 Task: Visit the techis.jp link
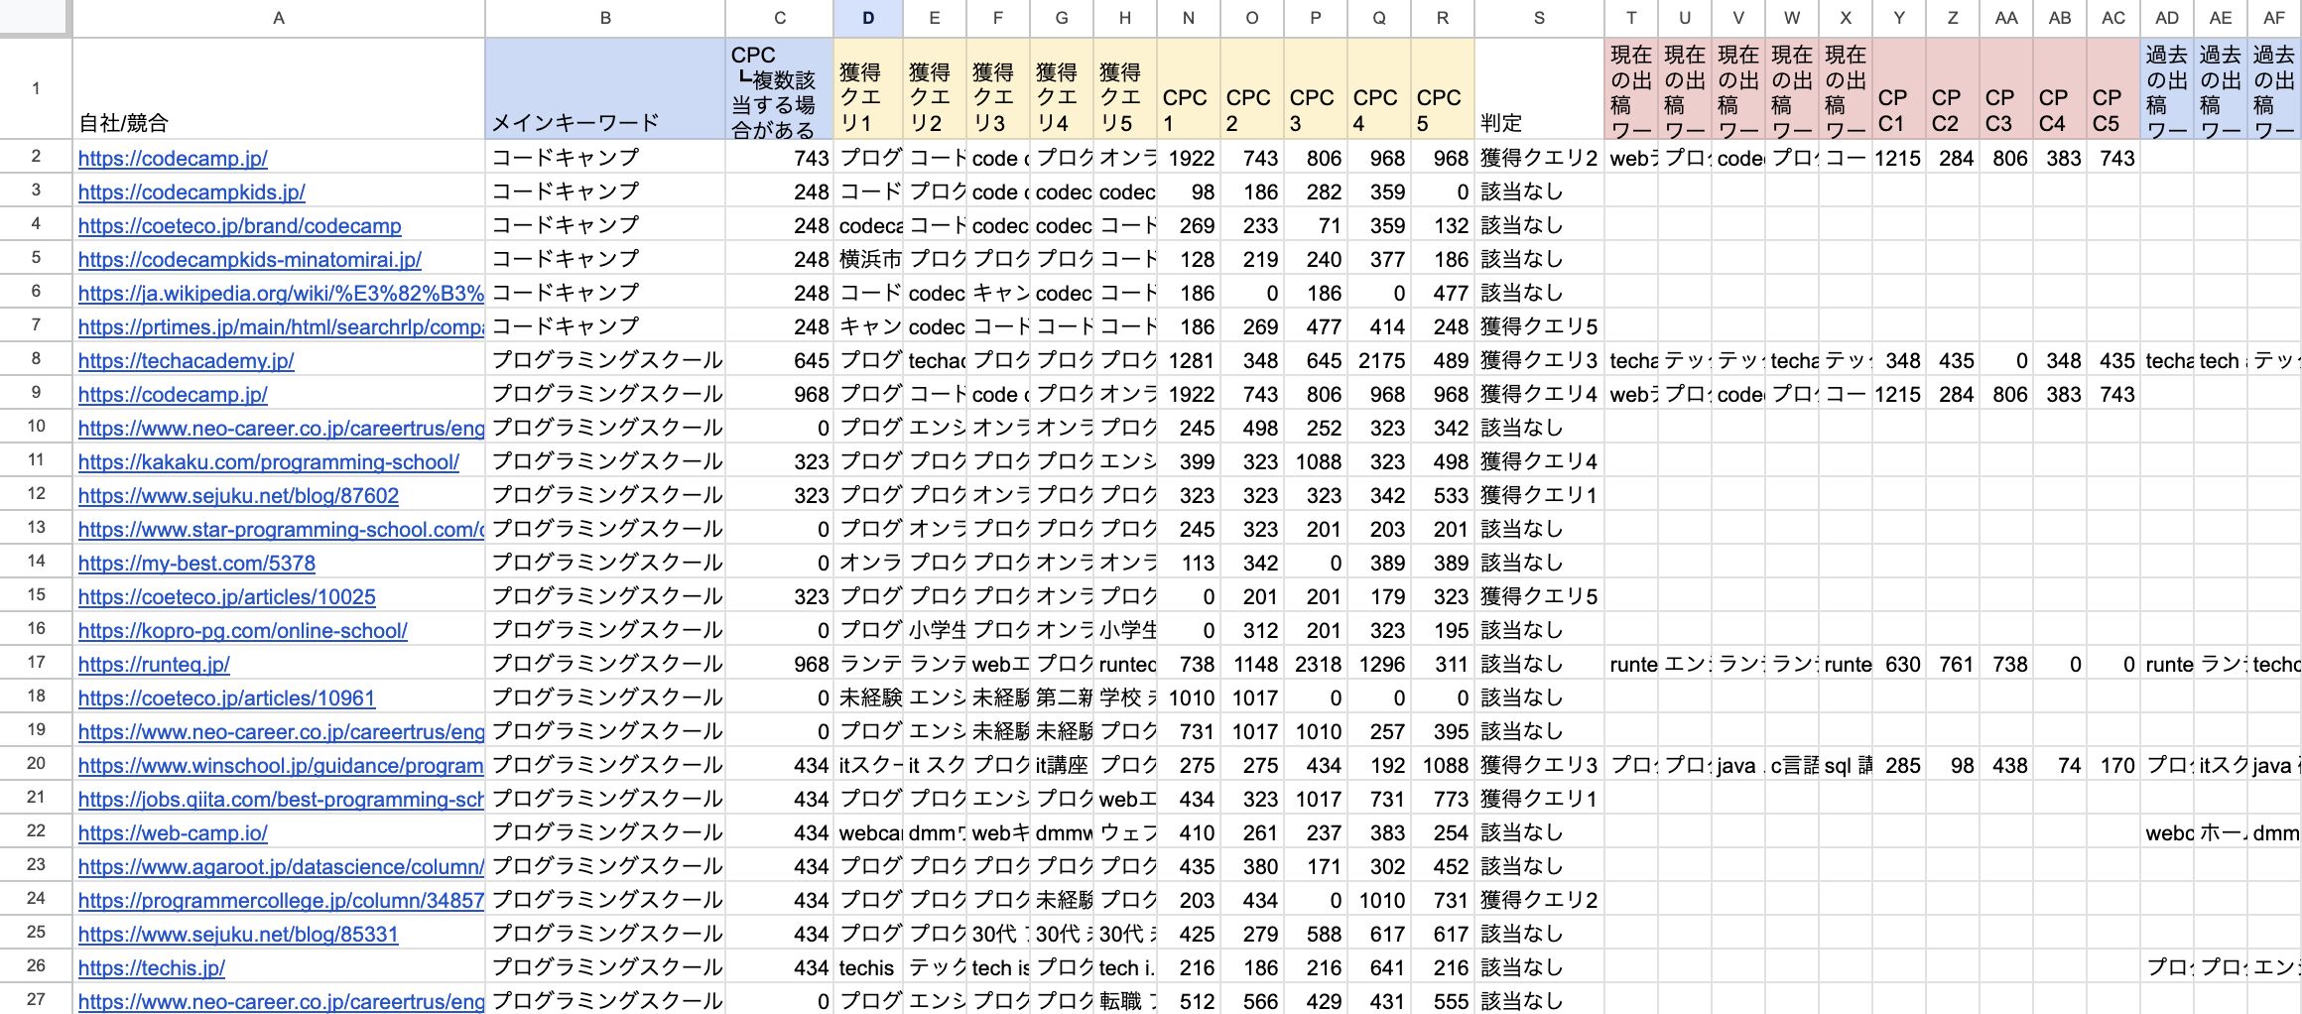[x=152, y=967]
